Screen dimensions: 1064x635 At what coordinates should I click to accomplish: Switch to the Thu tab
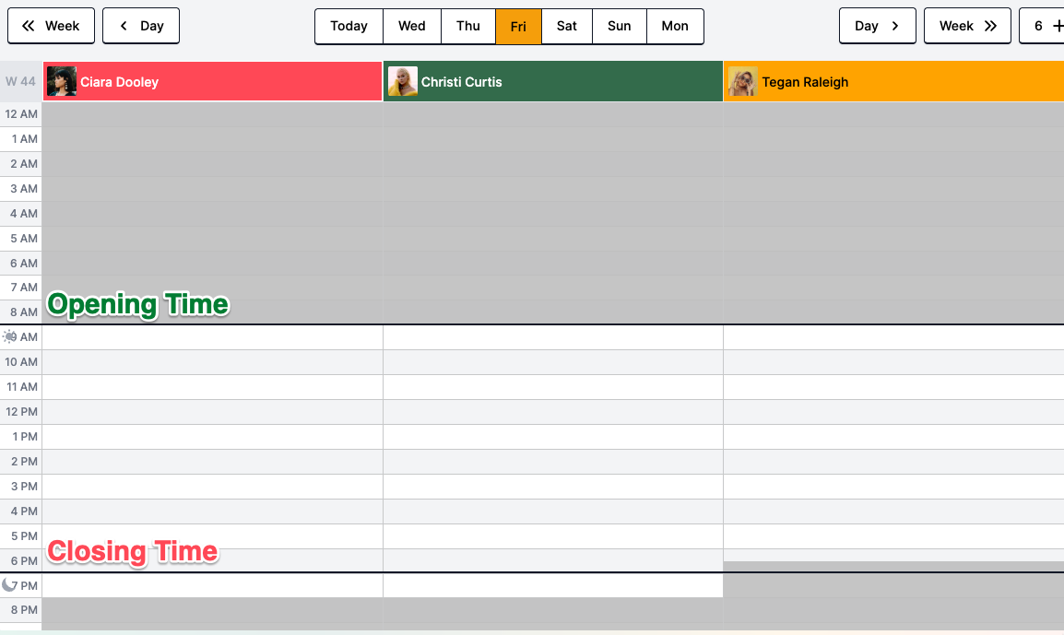click(x=468, y=26)
